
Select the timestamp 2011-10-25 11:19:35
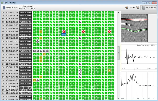(x=10, y=67)
